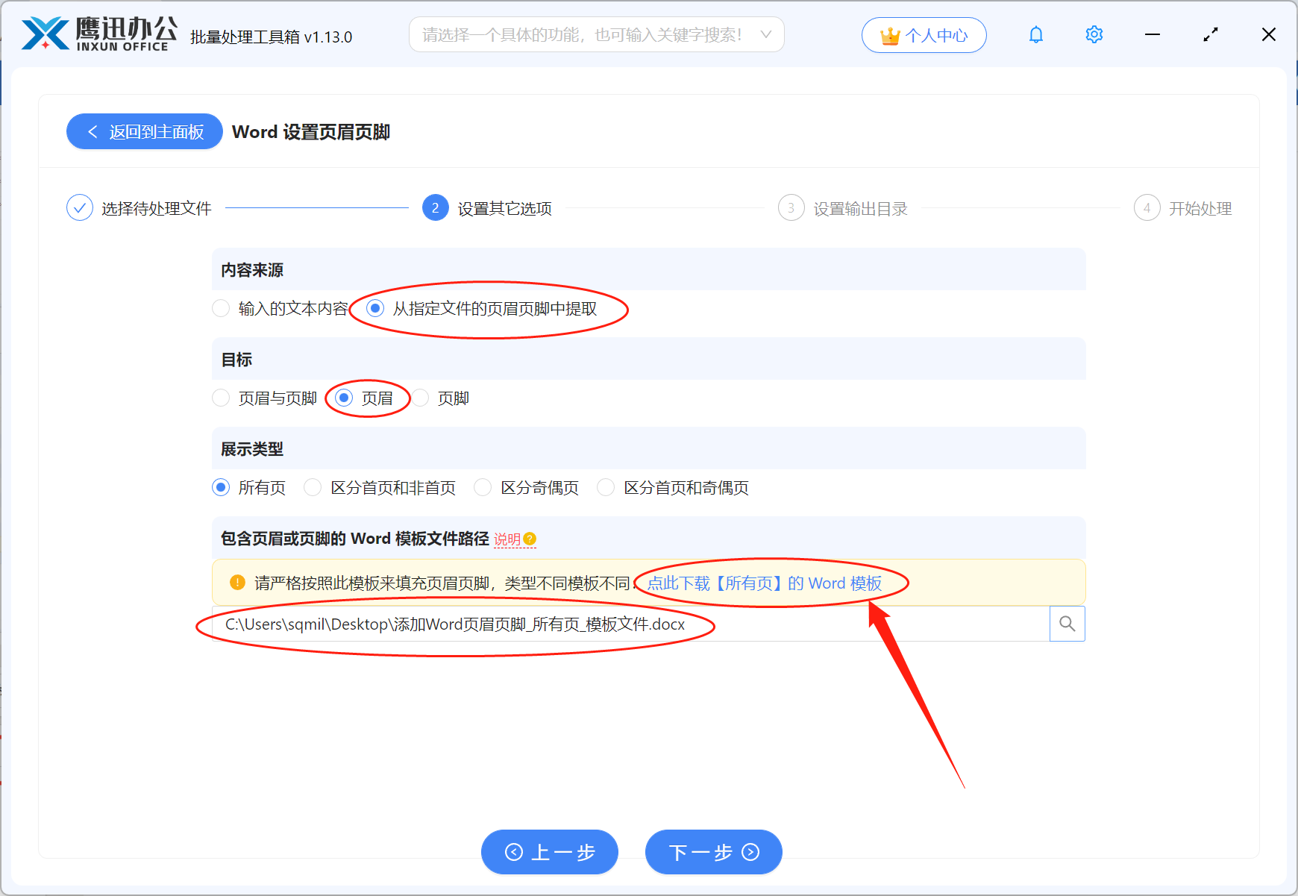This screenshot has height=896, width=1298.
Task: Click the 下一步 button
Action: (x=712, y=852)
